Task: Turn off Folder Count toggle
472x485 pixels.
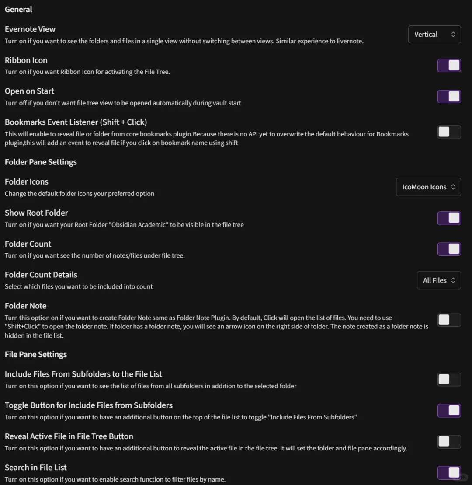Action: (449, 249)
